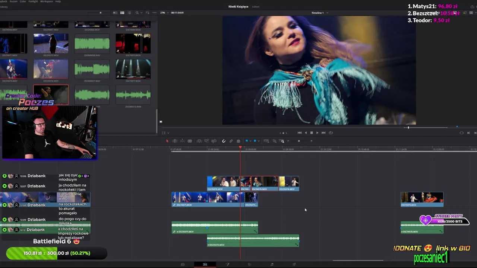Add a blue flag to clip
This screenshot has height=268, width=477.
click(247, 141)
